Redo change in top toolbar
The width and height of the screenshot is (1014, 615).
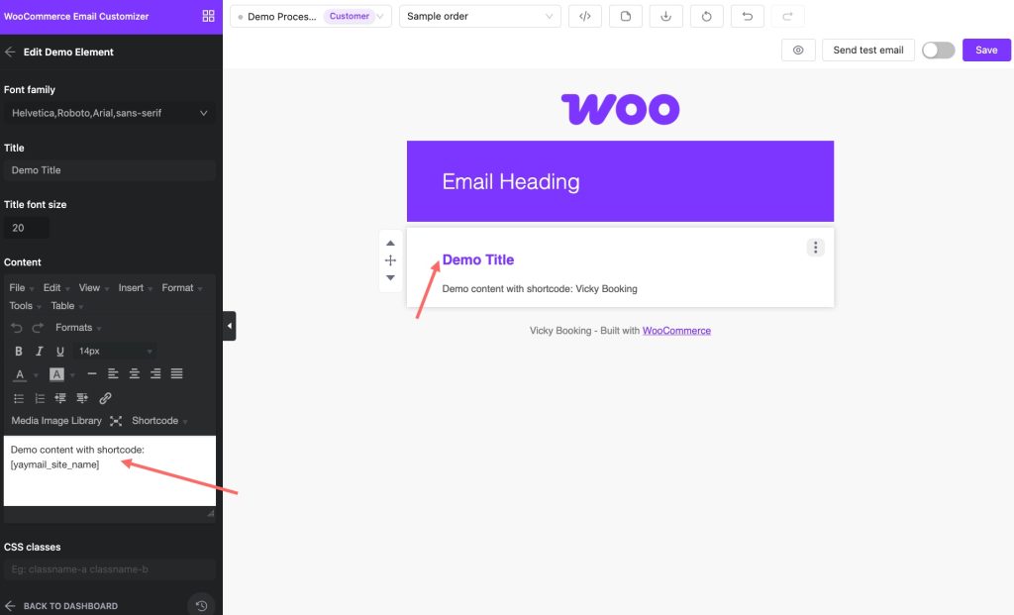click(787, 16)
